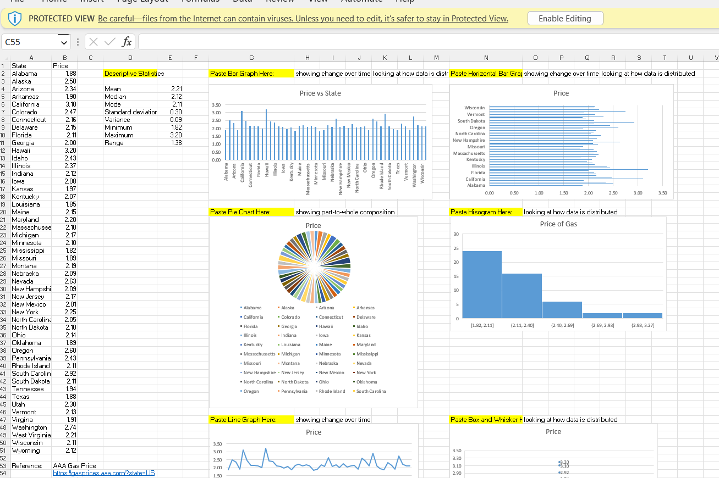Viewport: 719px width, 478px height.
Task: Click the formula bar cancel X icon
Action: pyautogui.click(x=94, y=42)
